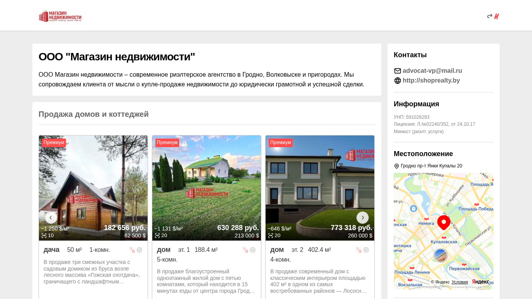Click the 630 288 руб. price

[238, 228]
